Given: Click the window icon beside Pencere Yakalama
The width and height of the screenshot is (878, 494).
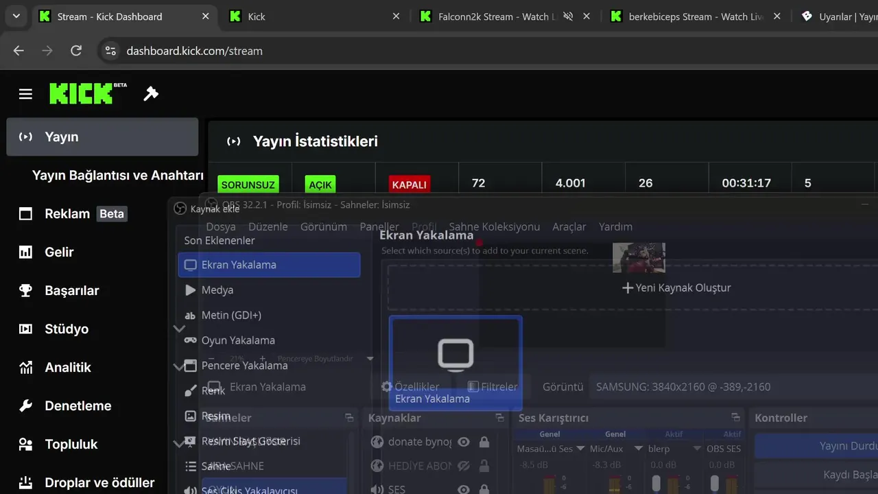Looking at the screenshot, I should tap(190, 366).
